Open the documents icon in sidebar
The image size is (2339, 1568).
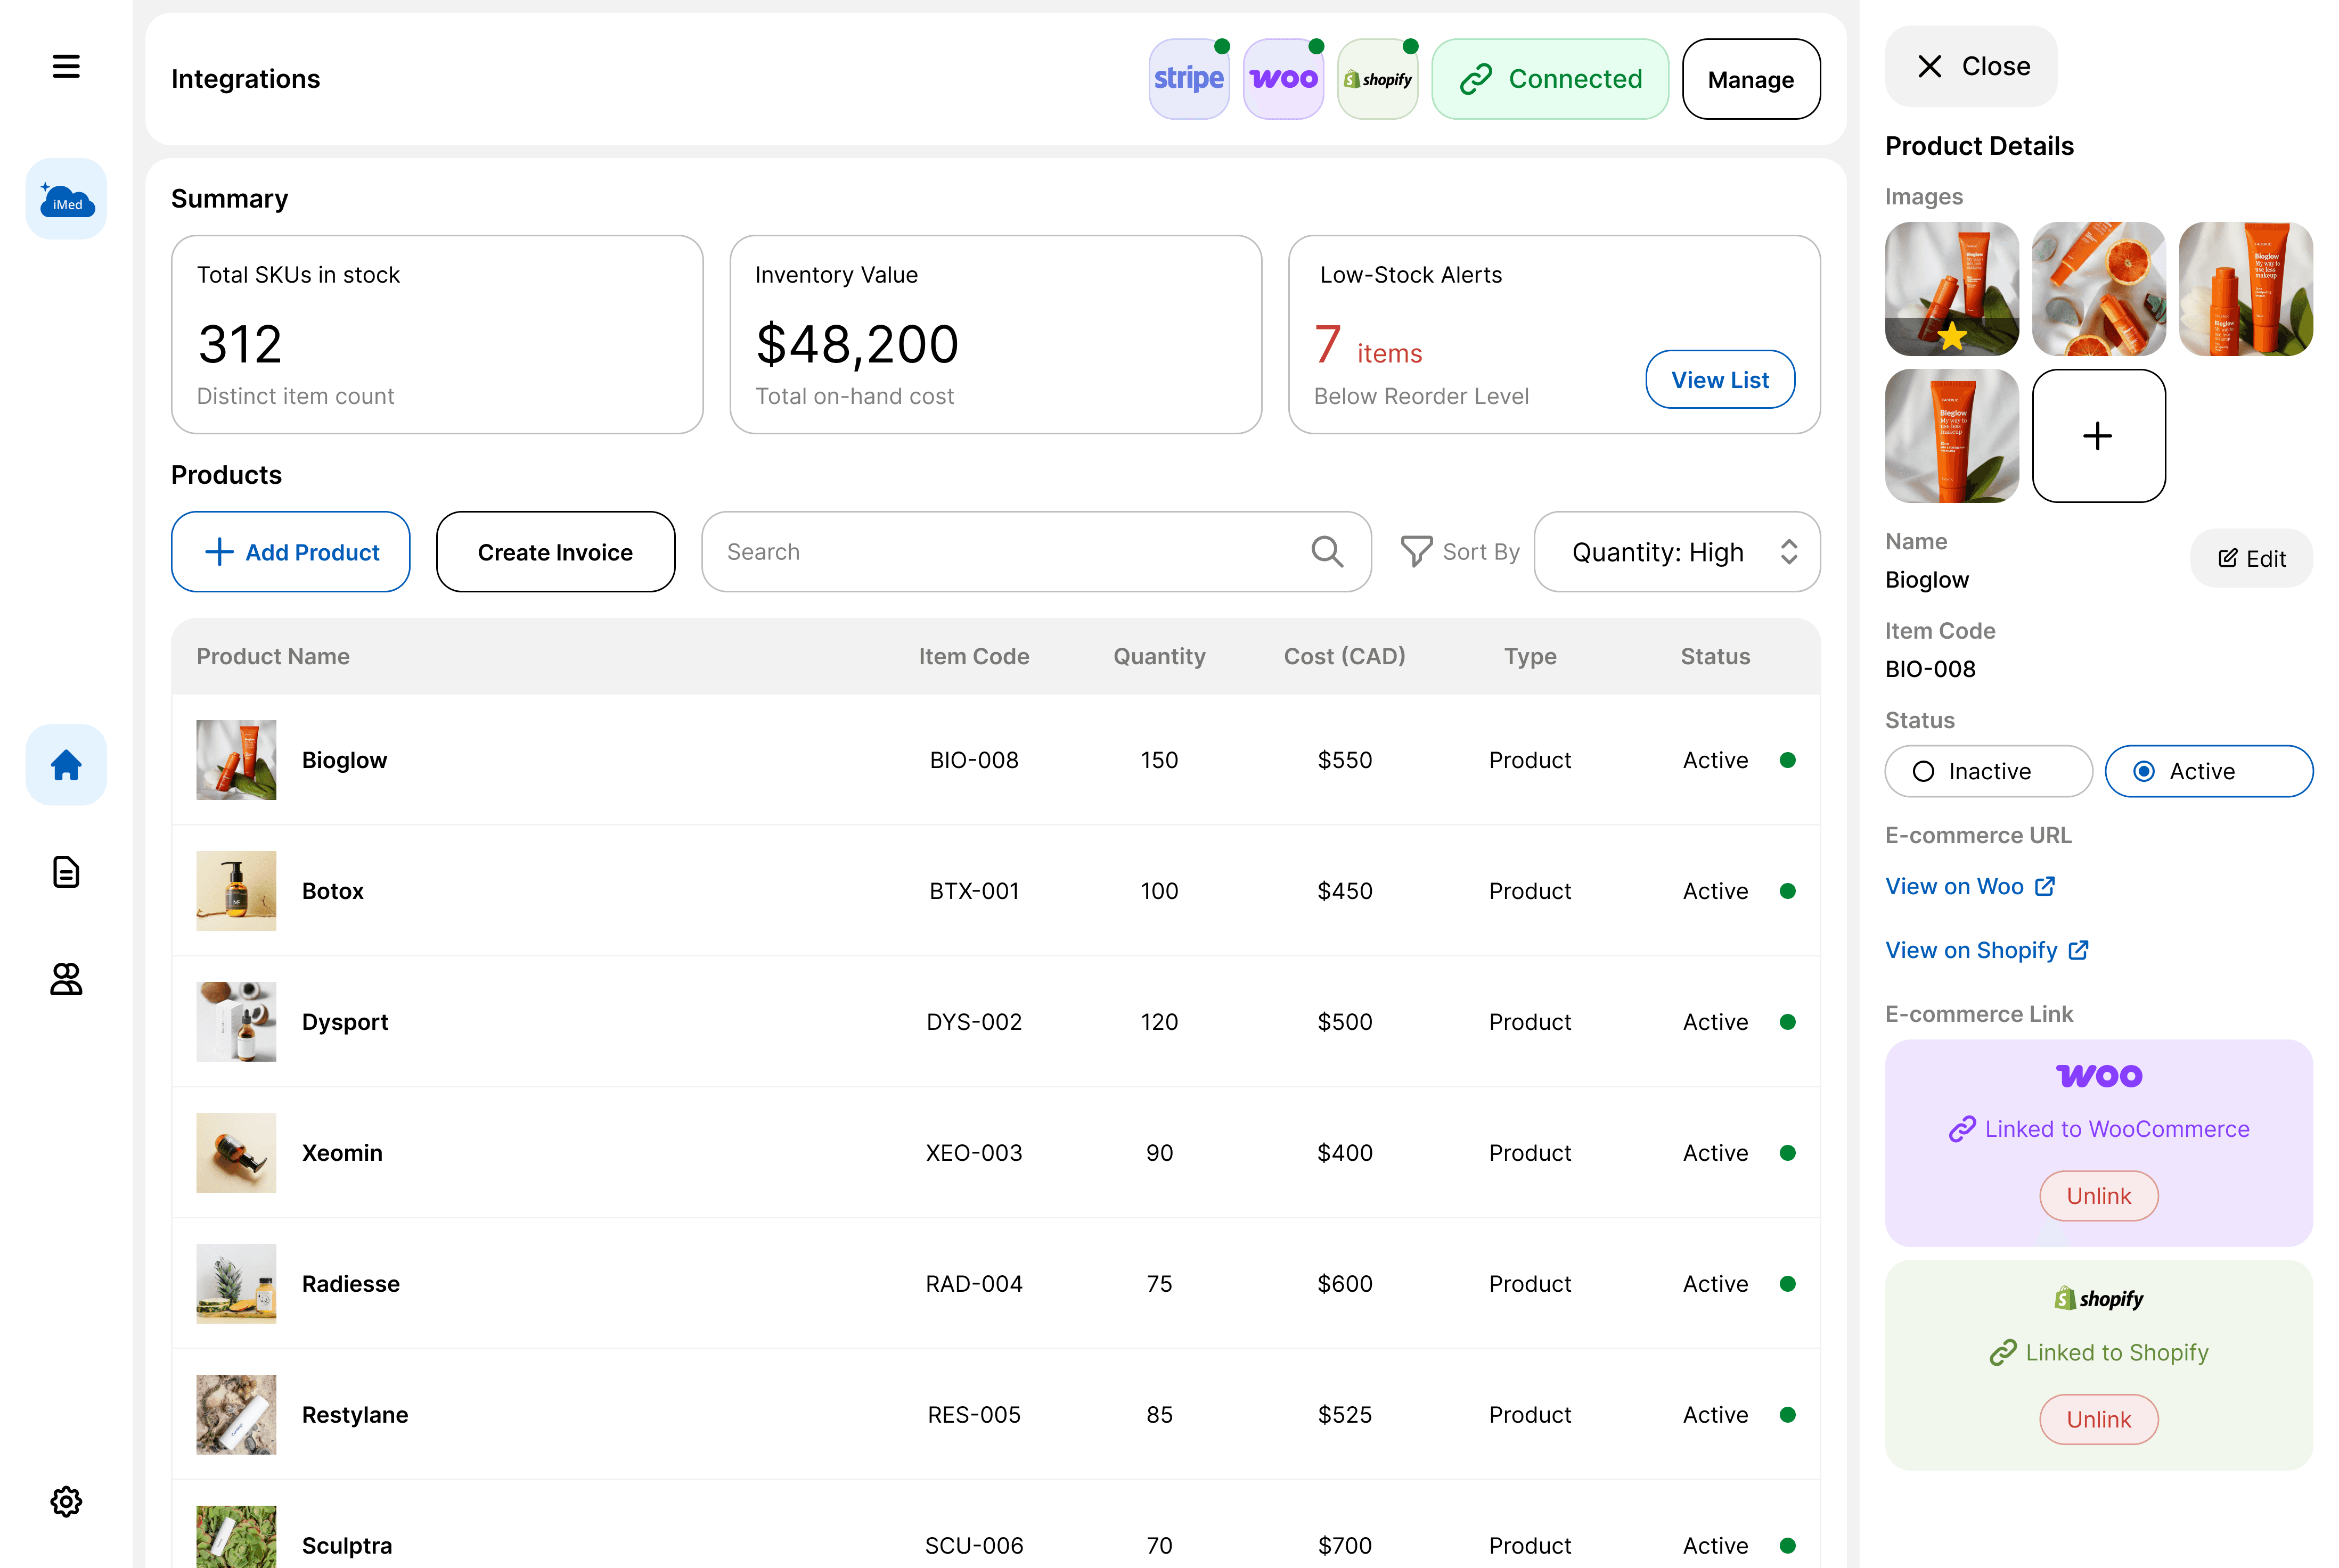click(66, 871)
